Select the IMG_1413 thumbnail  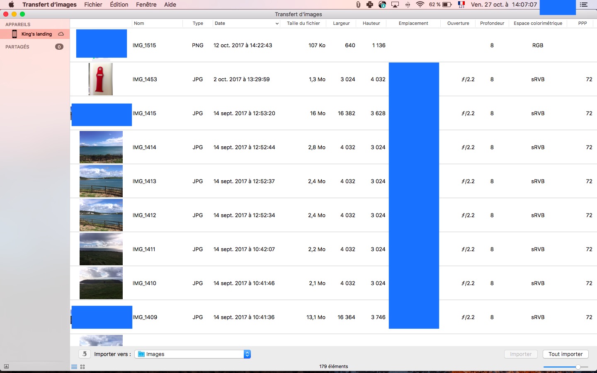(x=101, y=181)
